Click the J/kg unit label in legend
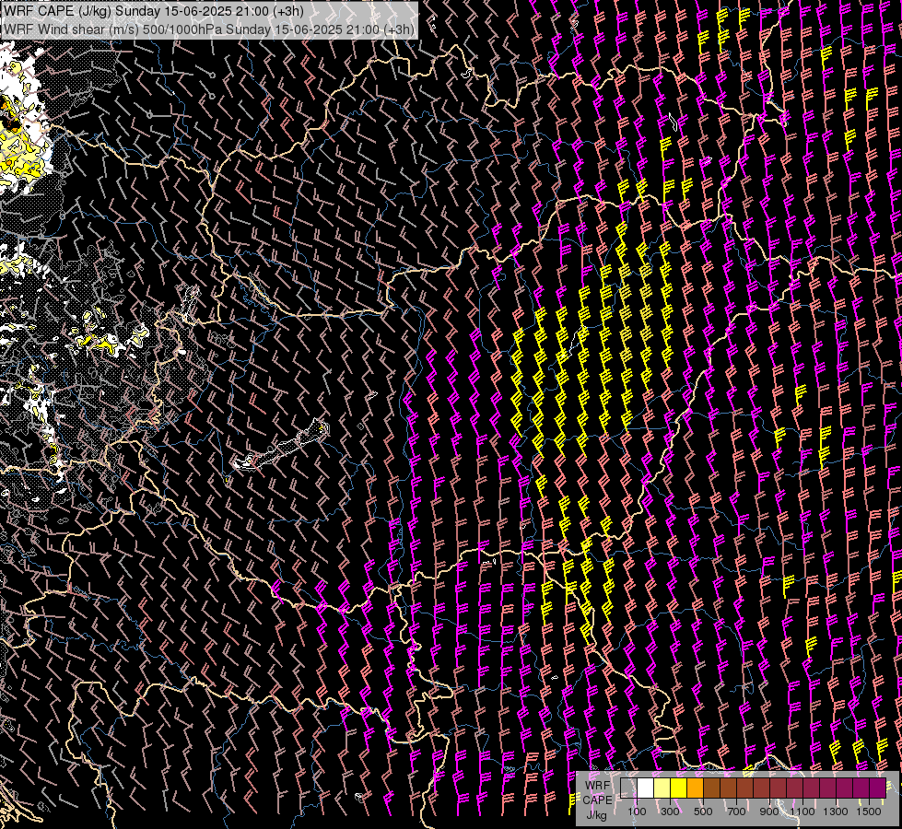 [x=596, y=815]
